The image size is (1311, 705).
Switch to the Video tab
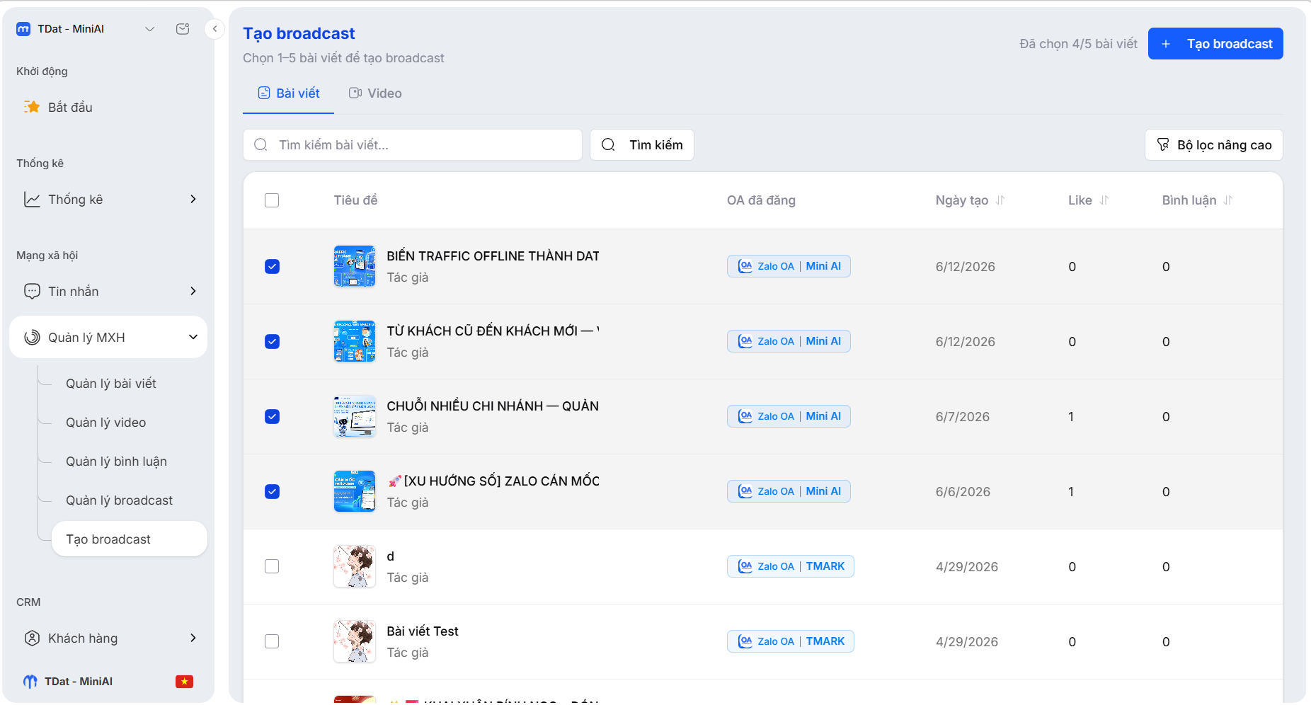point(375,93)
